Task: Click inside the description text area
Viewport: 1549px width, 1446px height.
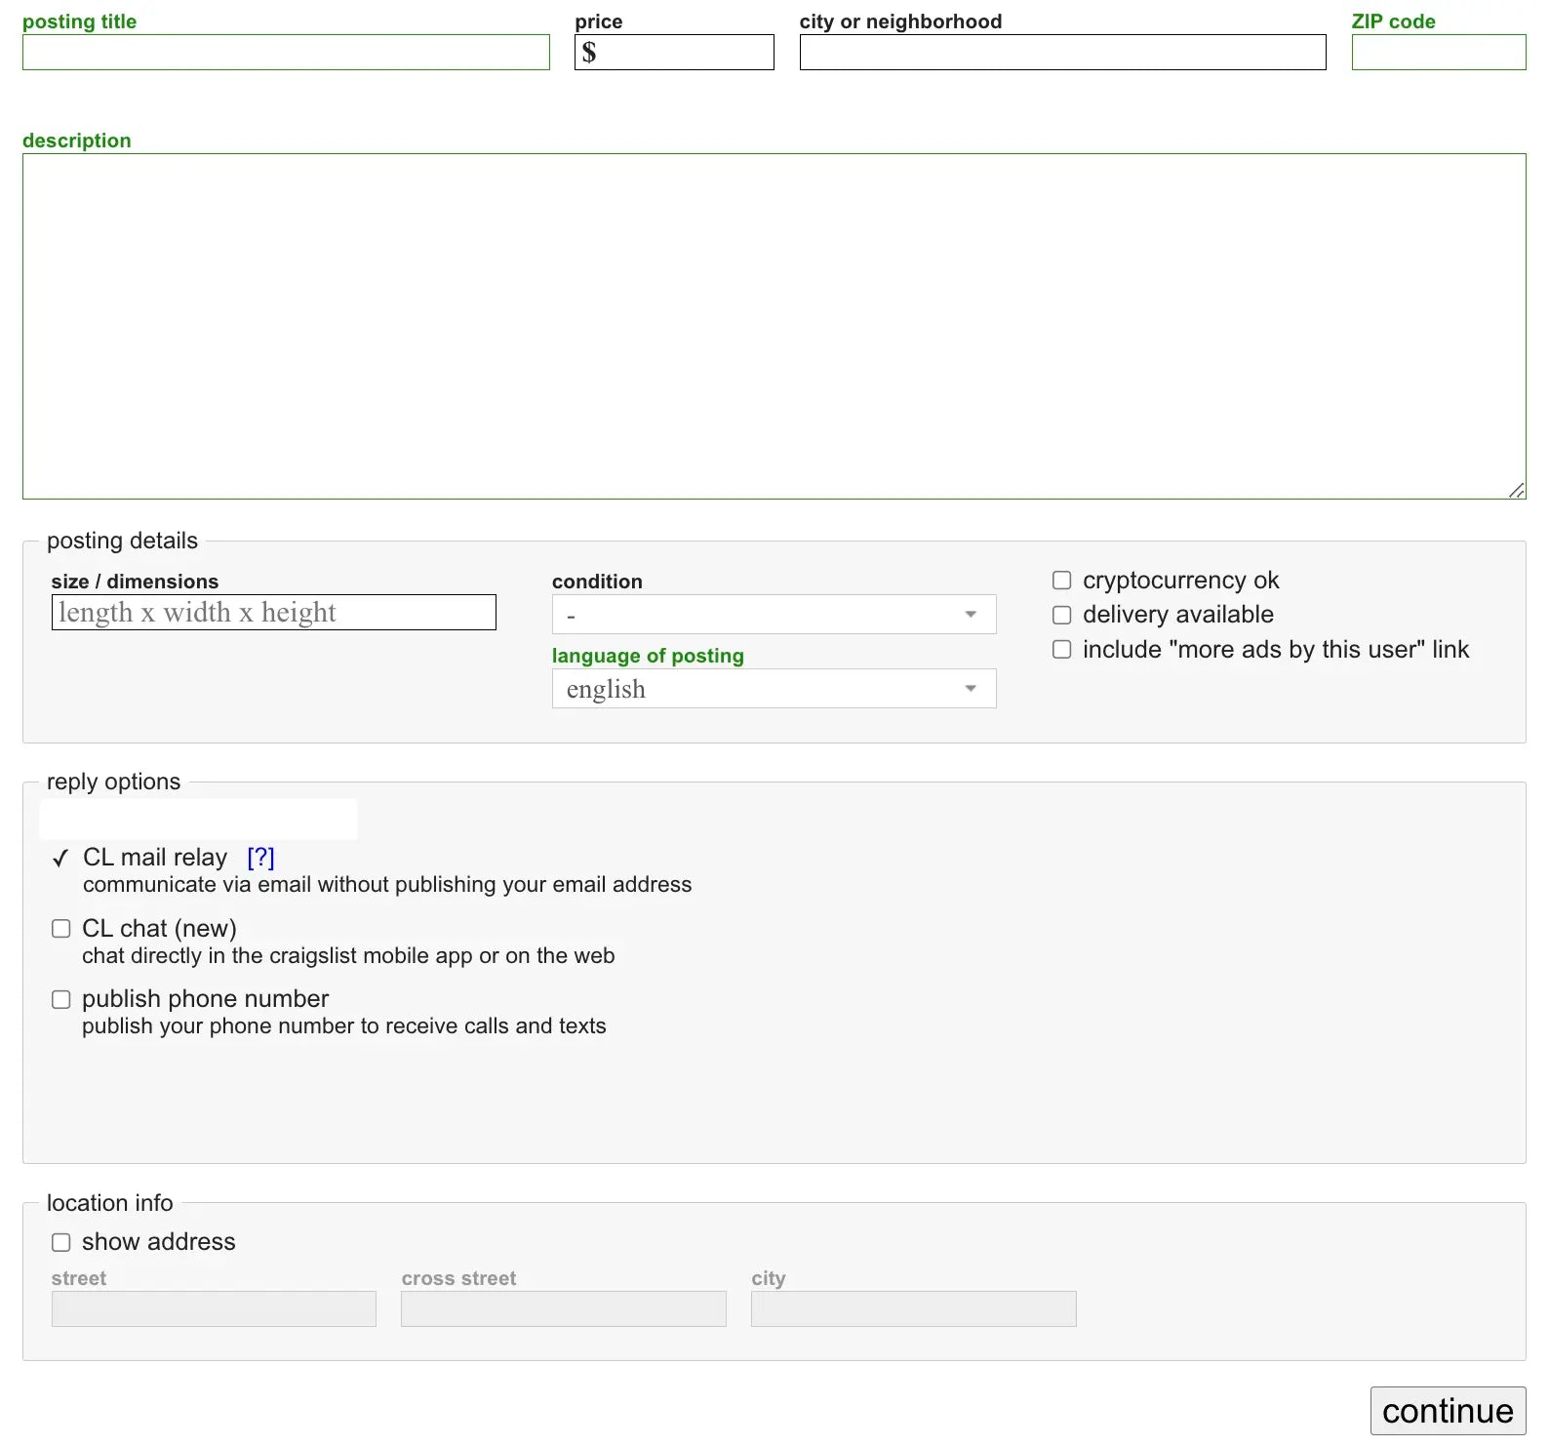Action: click(x=774, y=326)
